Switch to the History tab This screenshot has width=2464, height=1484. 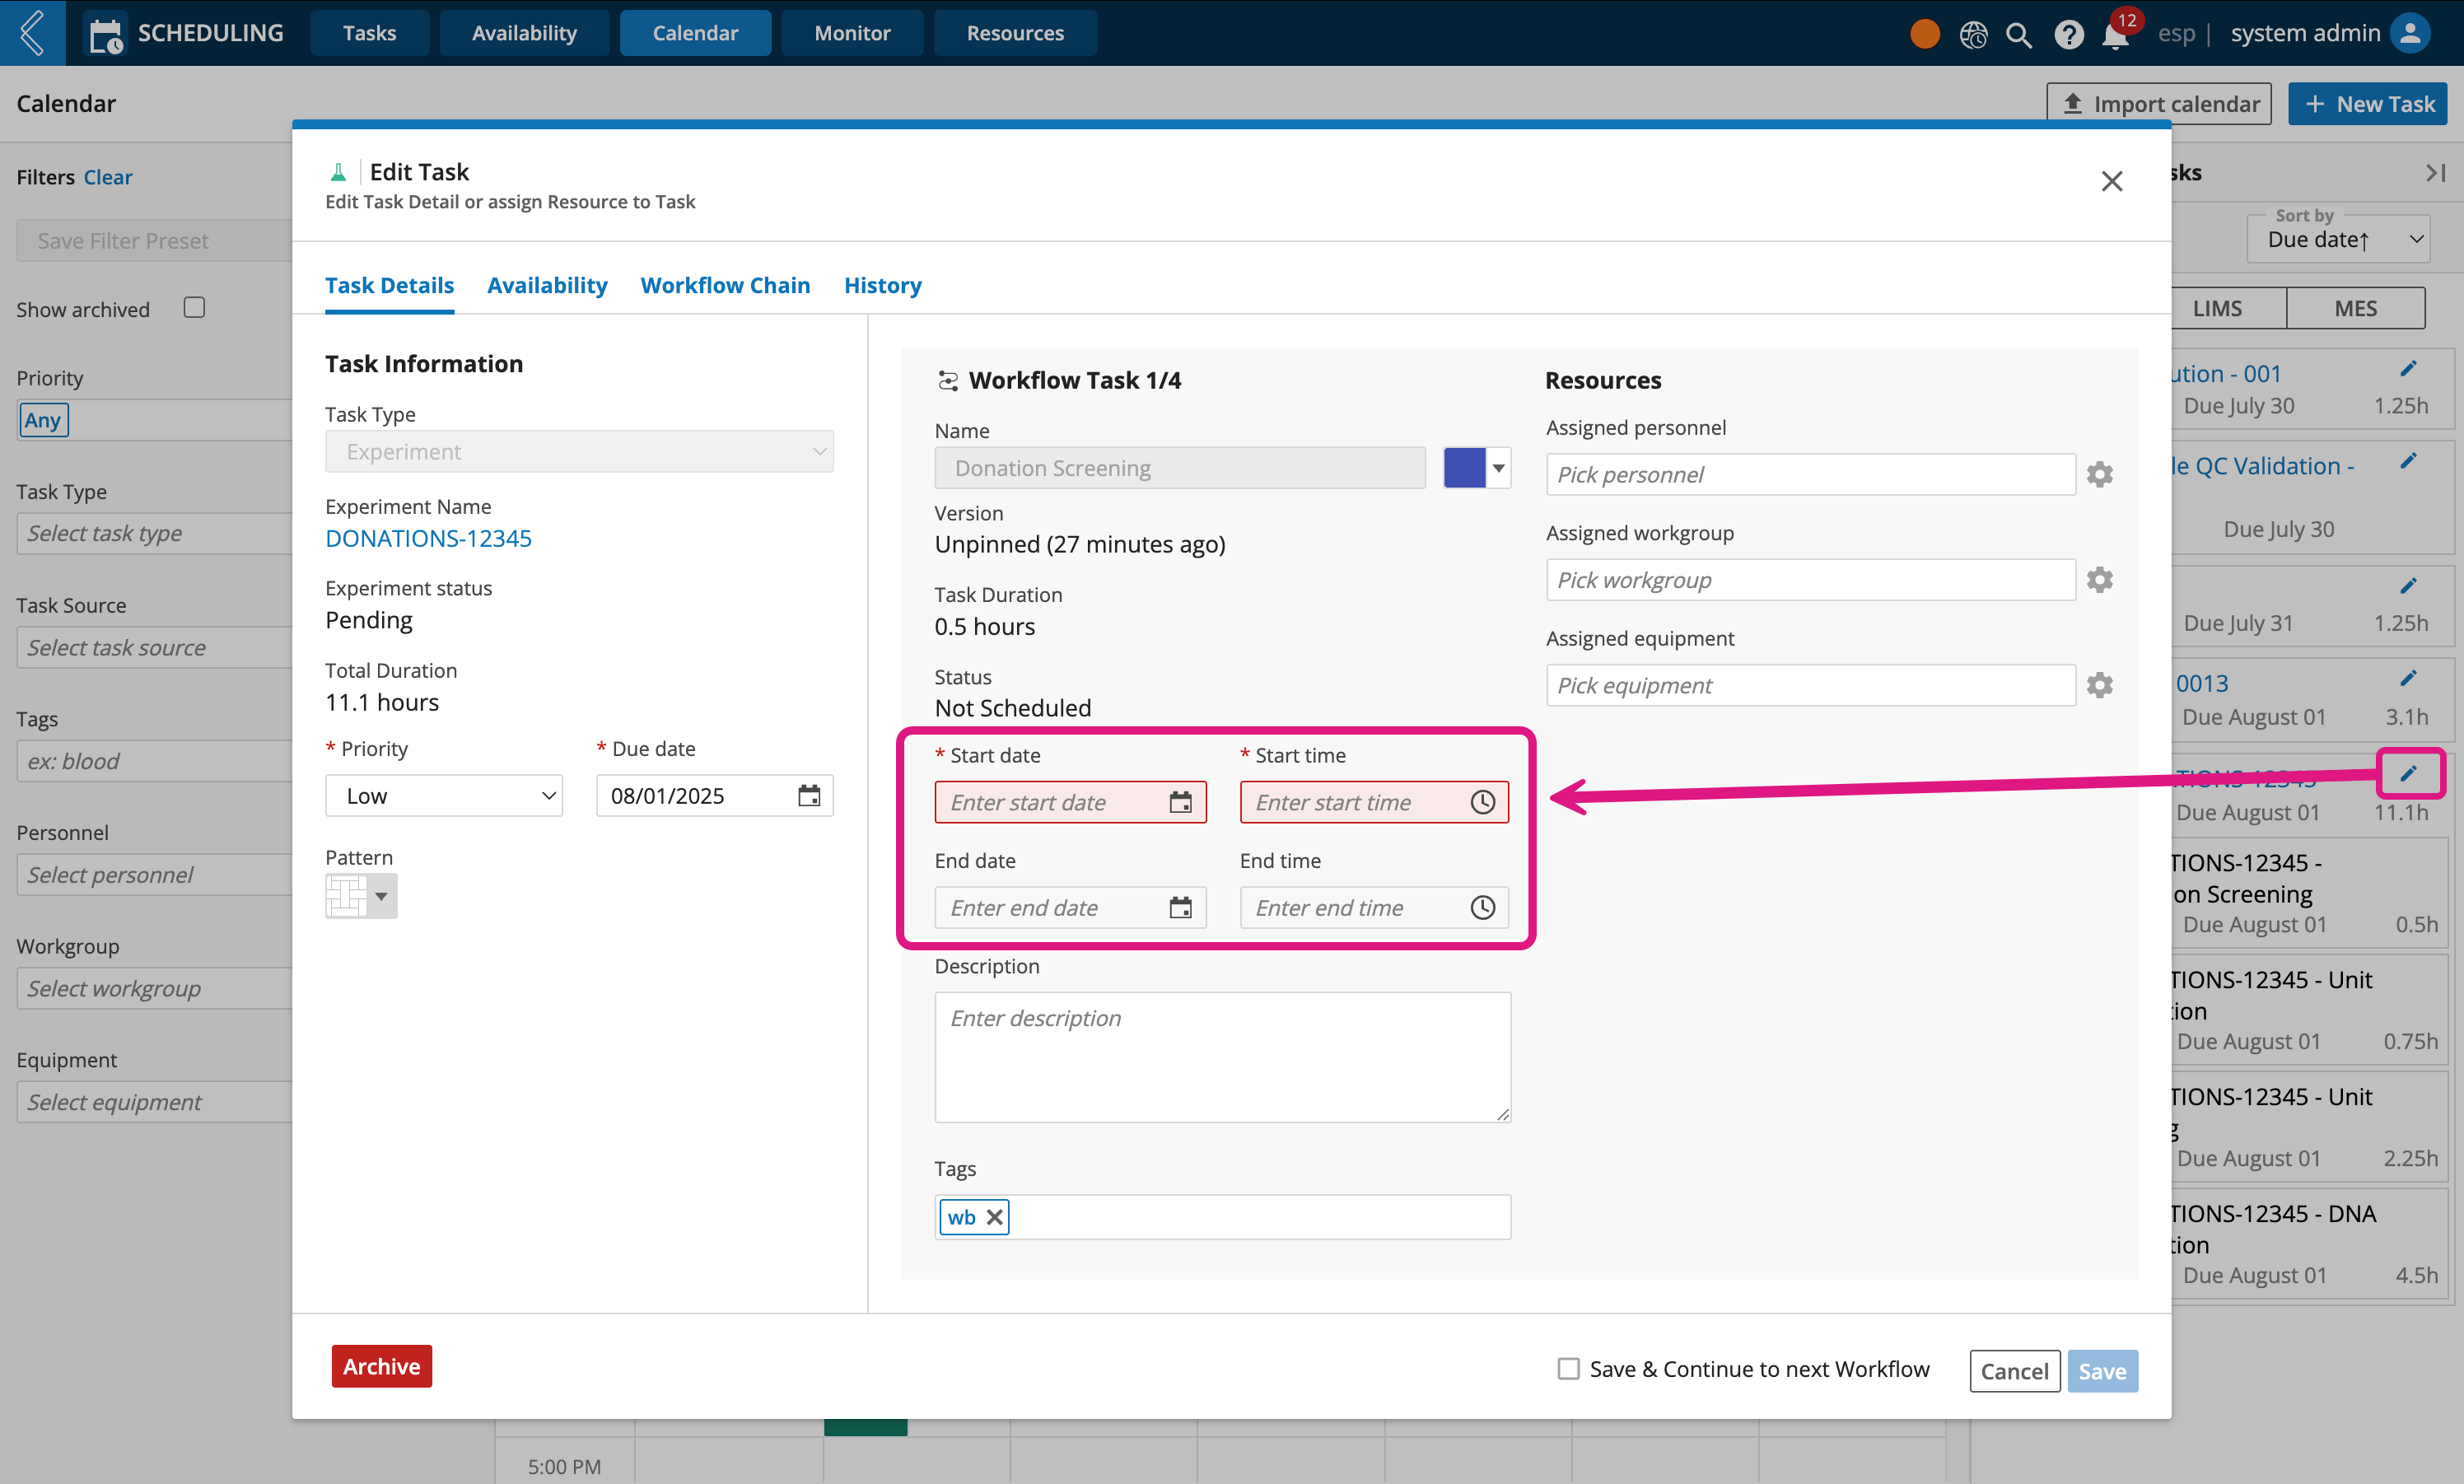click(882, 286)
